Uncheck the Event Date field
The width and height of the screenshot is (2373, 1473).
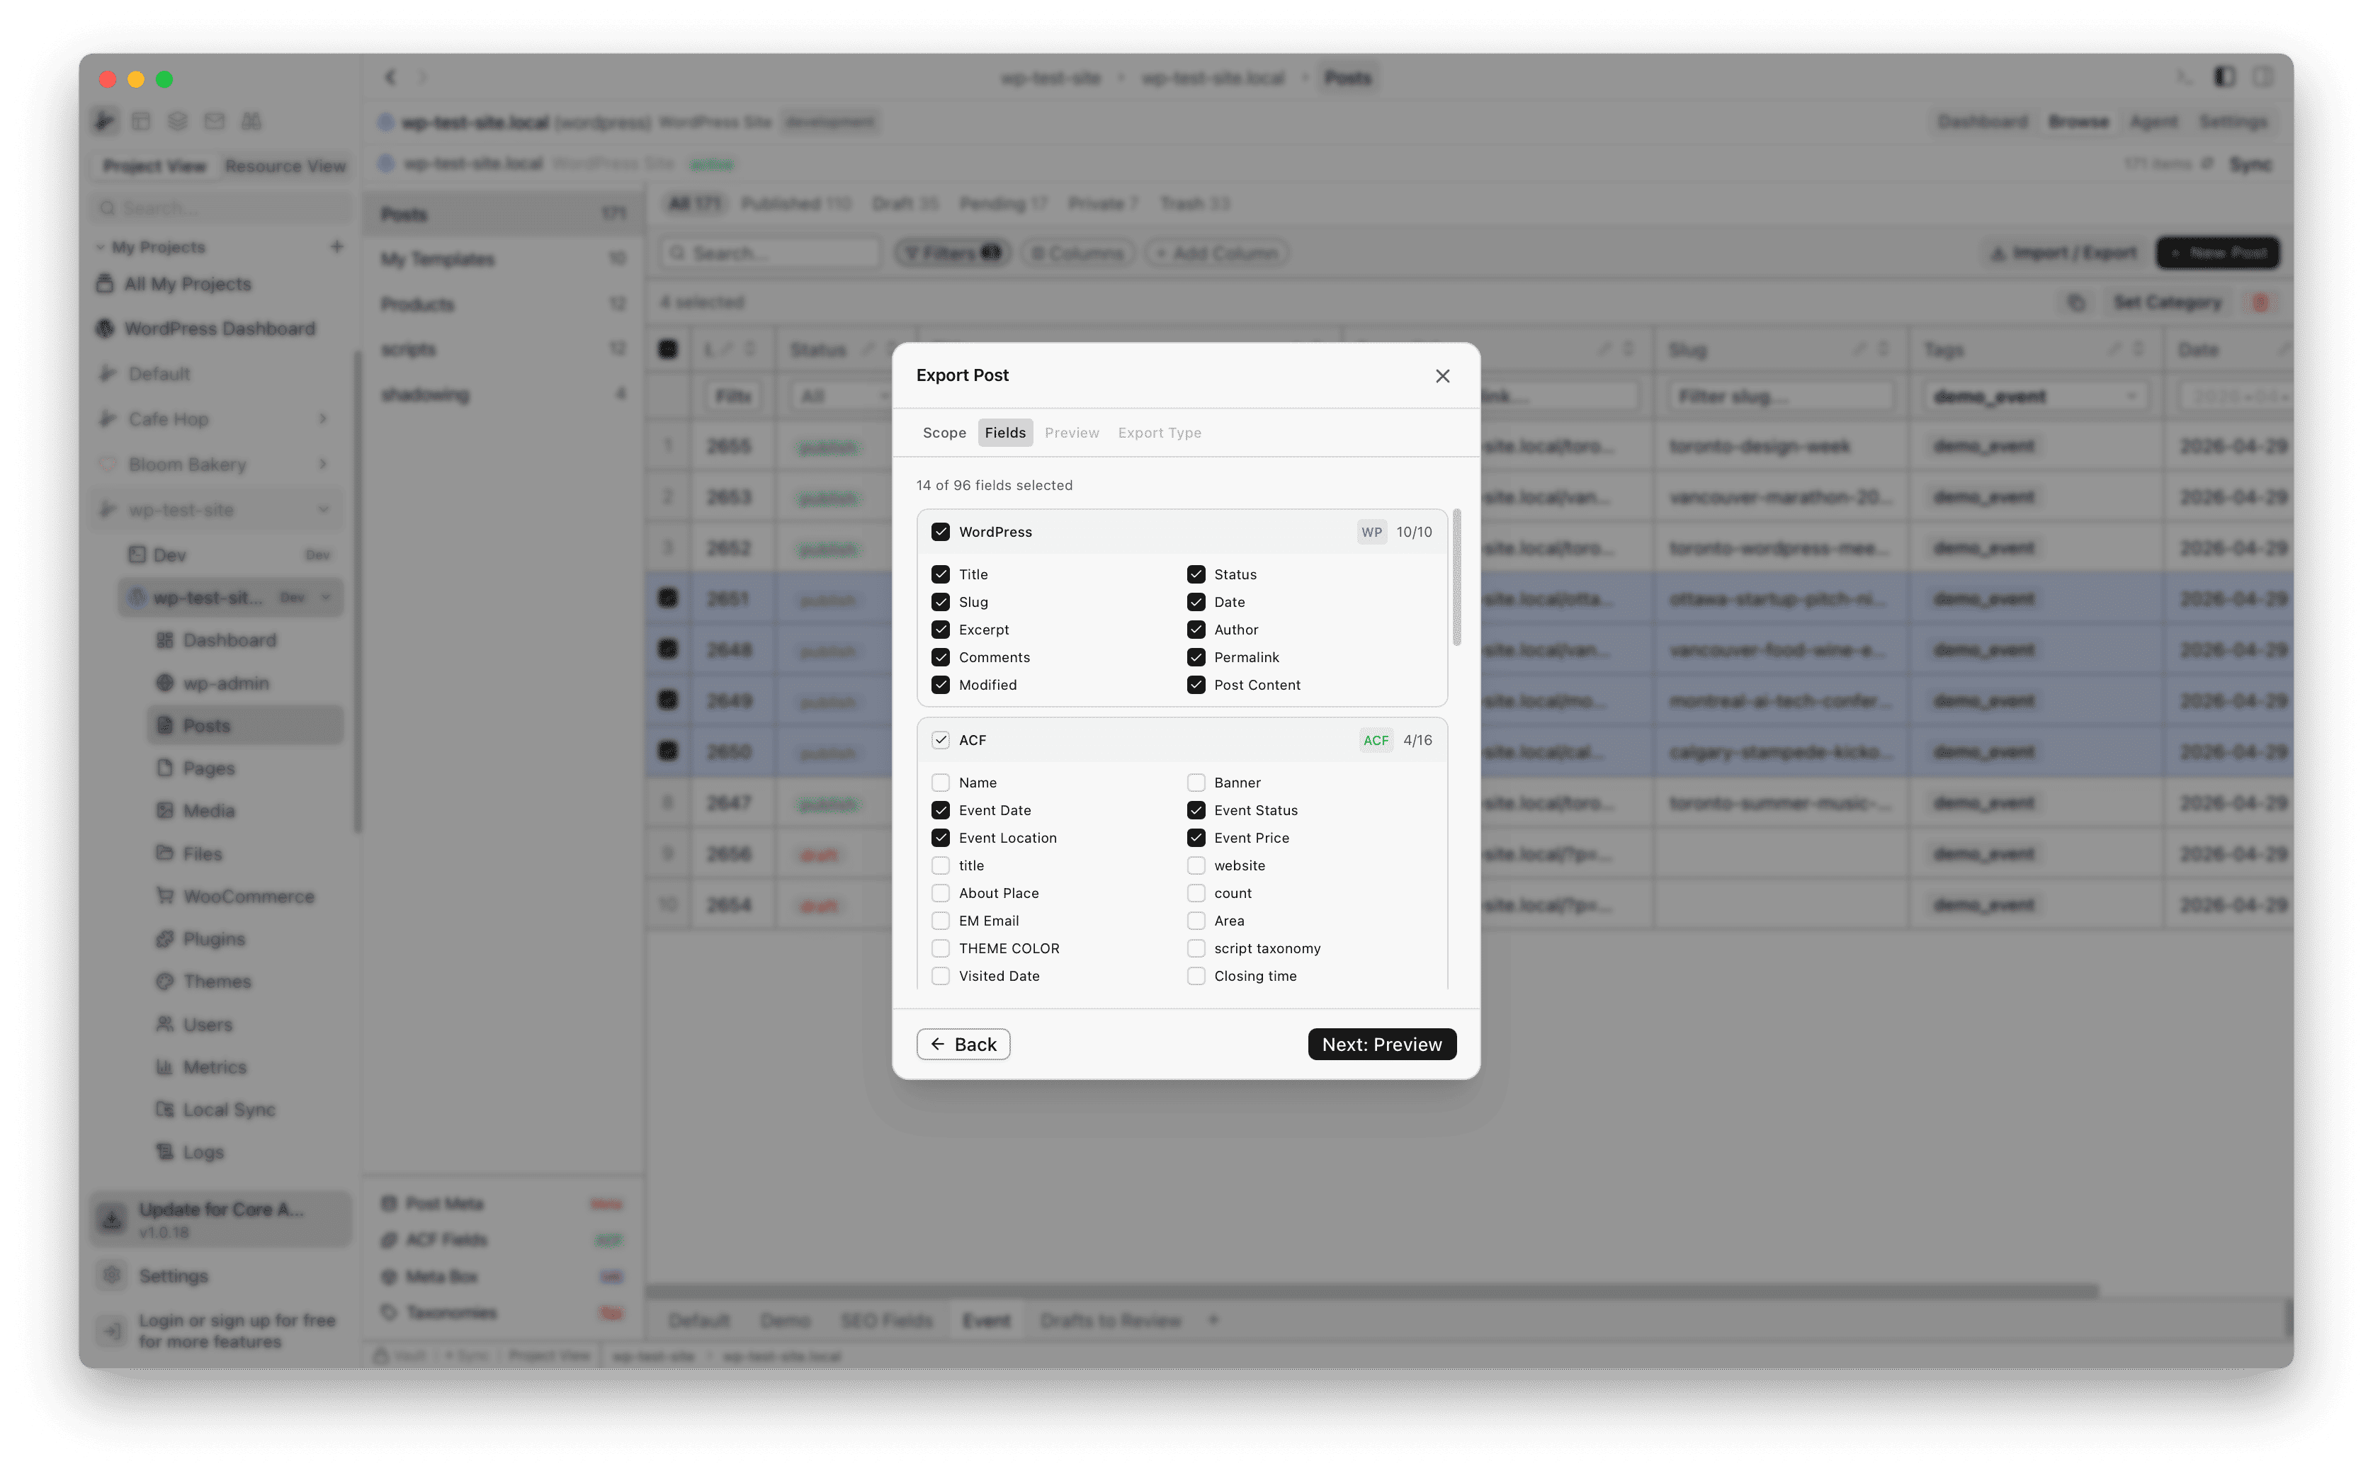941,811
